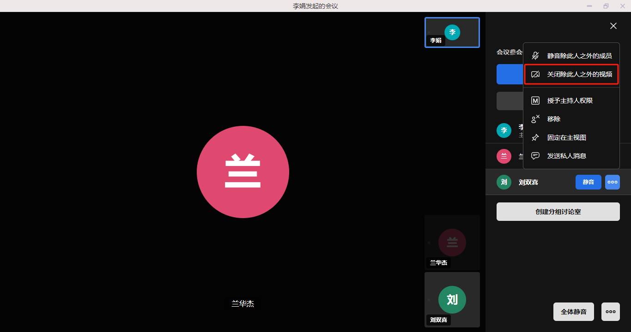Choose 关闭除此人之外的视频 from menu
This screenshot has width=631, height=332.
579,74
